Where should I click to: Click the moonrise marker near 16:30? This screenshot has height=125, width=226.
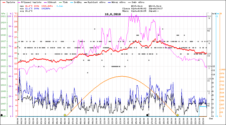point(148,115)
